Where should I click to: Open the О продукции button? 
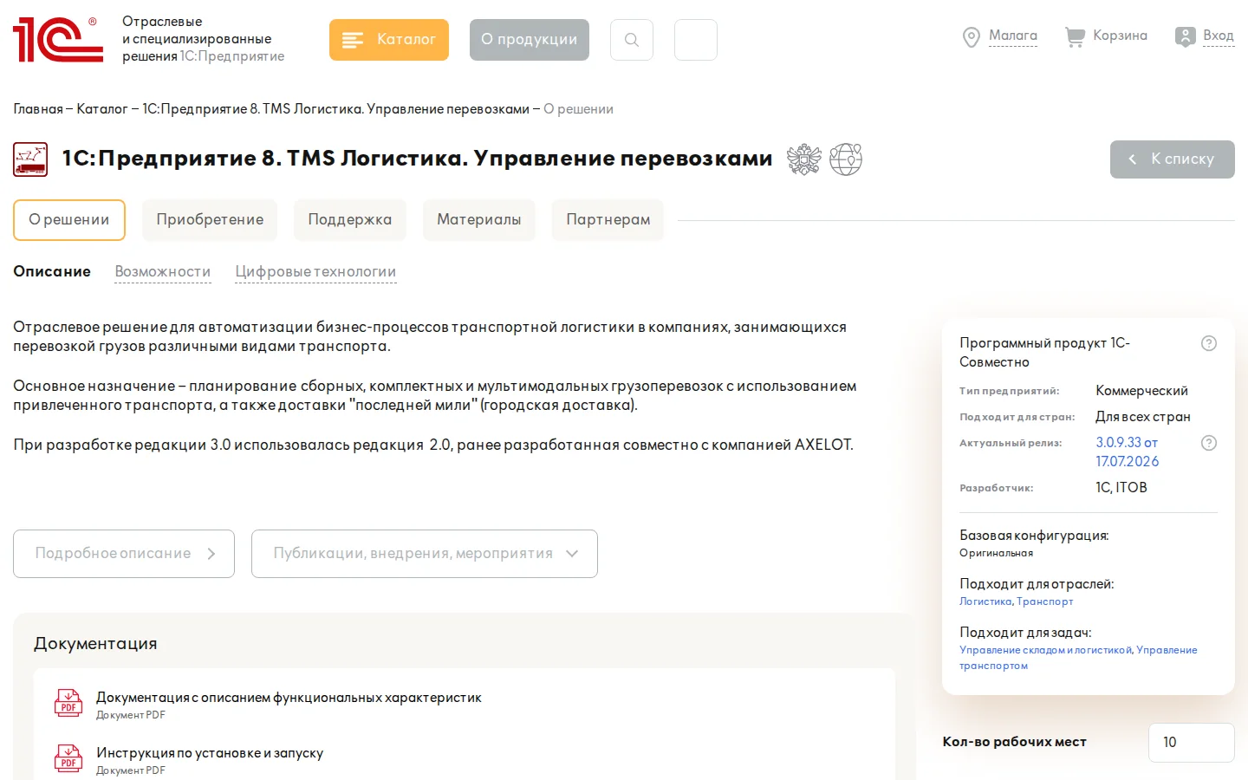(530, 40)
